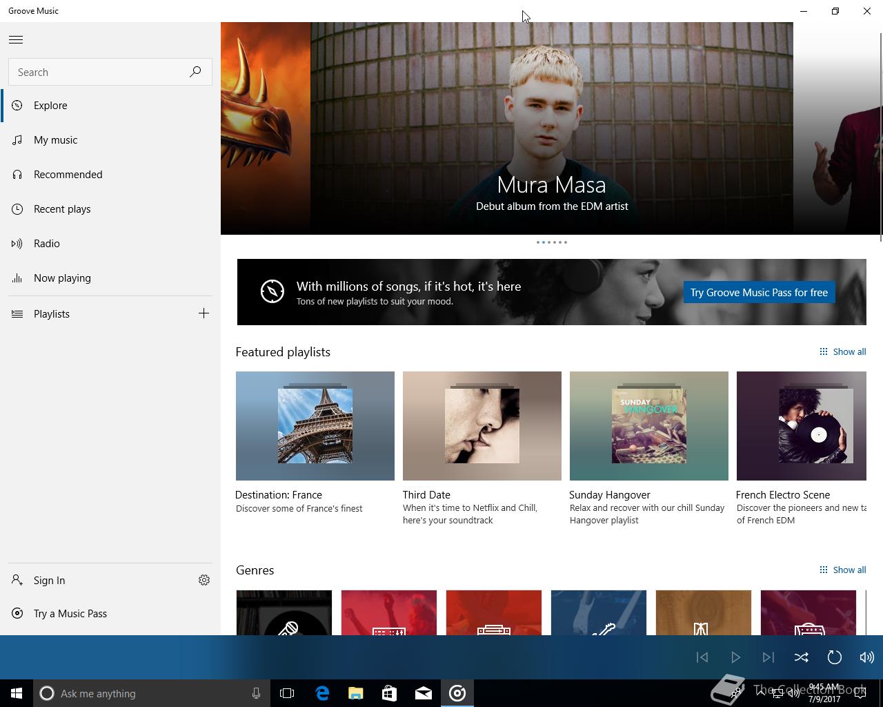Toggle repeat mode
Viewport: 883px width, 707px height.
(x=835, y=657)
